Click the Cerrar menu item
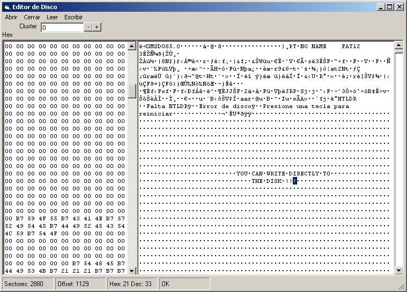The image size is (407, 292). click(x=32, y=17)
